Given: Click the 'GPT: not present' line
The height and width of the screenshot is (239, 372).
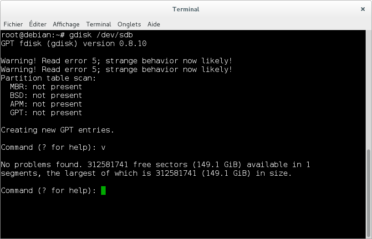Looking at the screenshot, I should (x=46, y=112).
